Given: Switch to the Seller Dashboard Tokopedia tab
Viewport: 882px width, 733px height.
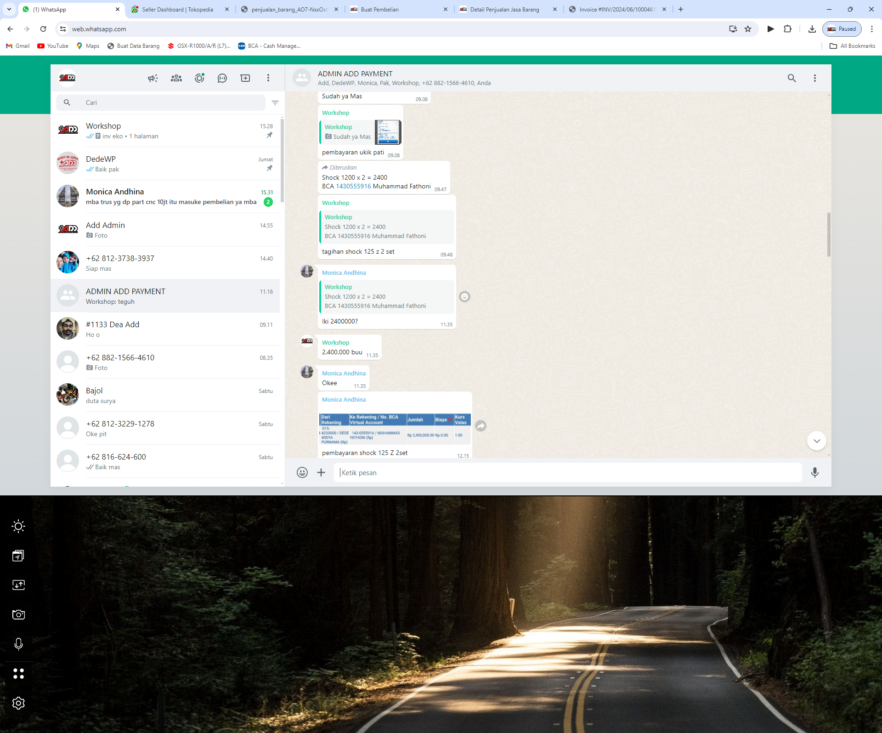Looking at the screenshot, I should click(x=177, y=9).
